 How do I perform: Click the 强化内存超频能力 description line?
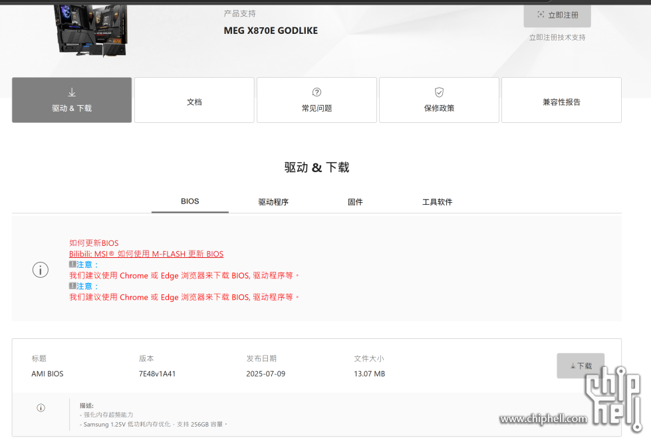[106, 415]
